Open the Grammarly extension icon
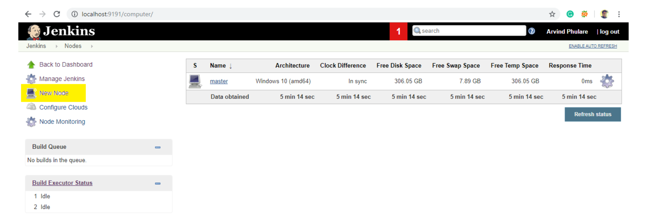The width and height of the screenshot is (646, 223). [x=570, y=14]
